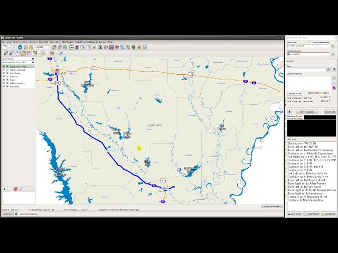Toggle the Boundaries layer checkbox

pyautogui.click(x=8, y=86)
